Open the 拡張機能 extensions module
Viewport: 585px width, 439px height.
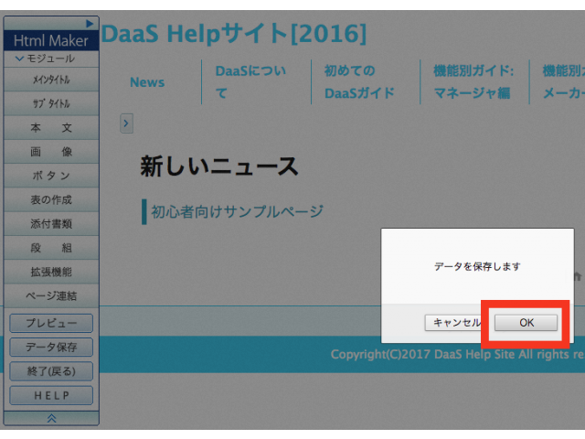[51, 272]
